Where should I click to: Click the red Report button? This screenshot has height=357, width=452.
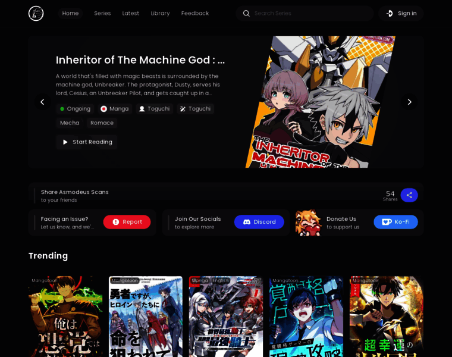click(127, 222)
